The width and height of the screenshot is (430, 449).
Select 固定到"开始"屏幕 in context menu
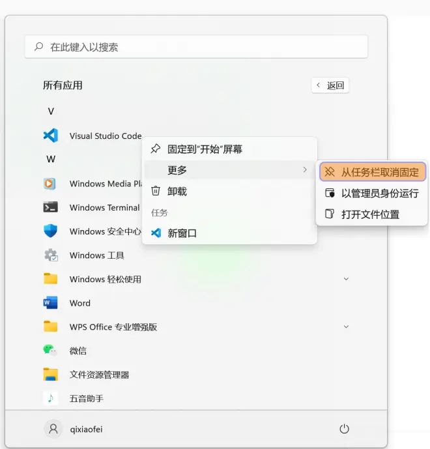229,149
